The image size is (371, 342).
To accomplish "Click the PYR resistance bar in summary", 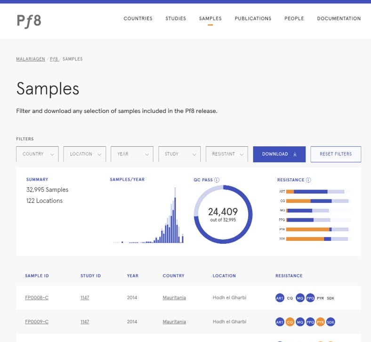I will click(x=318, y=229).
